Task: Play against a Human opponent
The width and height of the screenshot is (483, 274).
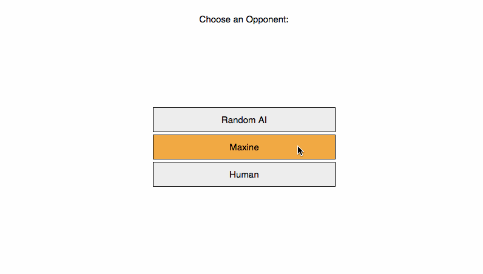Action: 244,175
